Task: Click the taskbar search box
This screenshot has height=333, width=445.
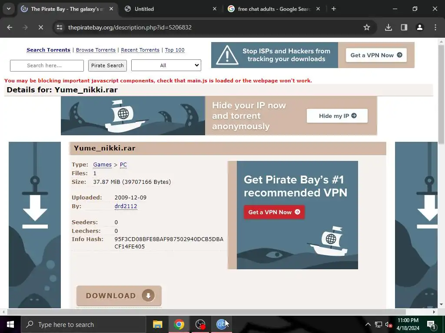Action: tap(83, 324)
